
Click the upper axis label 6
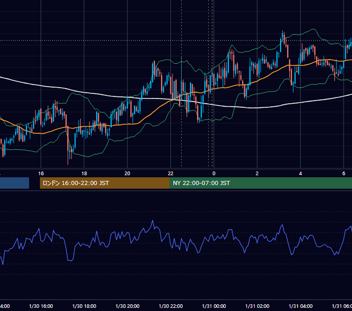344,174
